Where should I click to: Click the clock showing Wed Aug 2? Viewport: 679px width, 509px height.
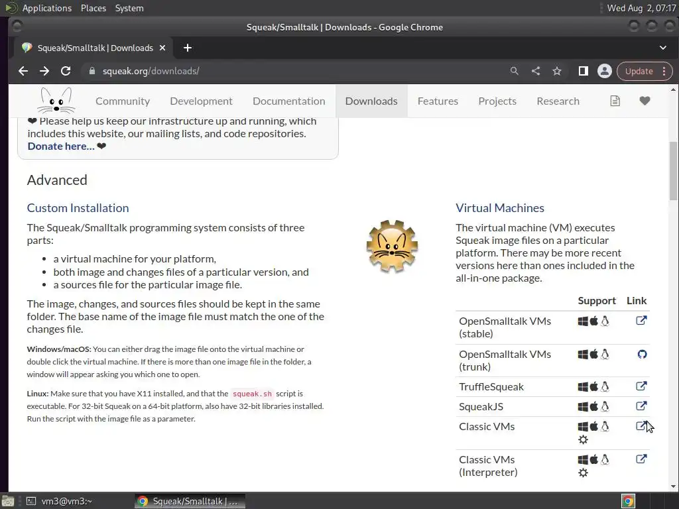[x=641, y=8]
